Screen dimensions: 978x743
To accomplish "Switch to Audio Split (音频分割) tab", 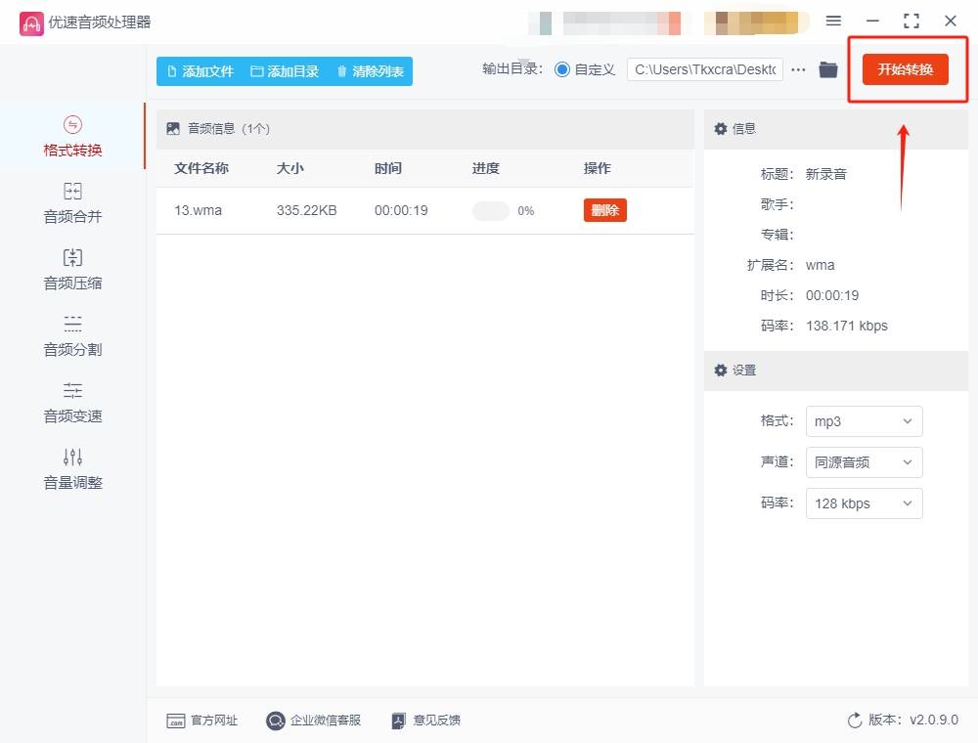I will pyautogui.click(x=72, y=336).
